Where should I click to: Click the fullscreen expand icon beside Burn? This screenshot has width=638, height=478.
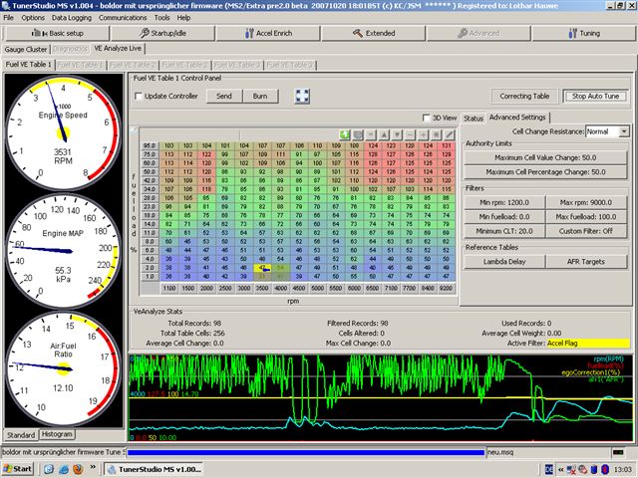click(302, 96)
